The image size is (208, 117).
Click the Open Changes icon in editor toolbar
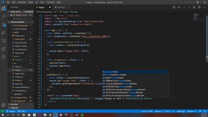point(174,7)
